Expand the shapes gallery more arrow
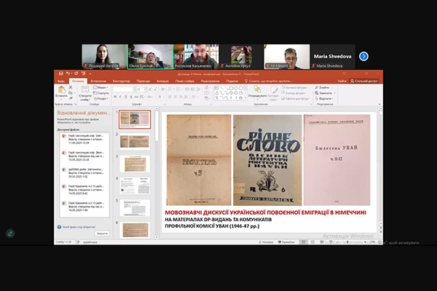 pyautogui.click(x=245, y=97)
